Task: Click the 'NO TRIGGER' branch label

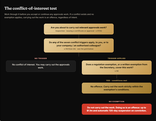Action: (41, 58)
